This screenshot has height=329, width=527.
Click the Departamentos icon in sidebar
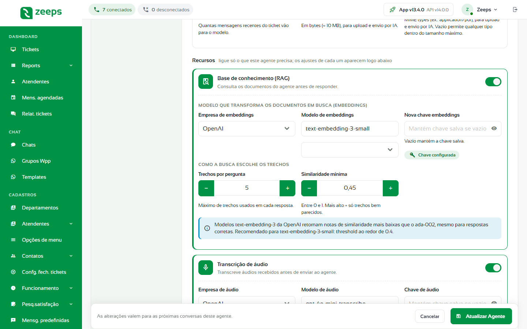click(13, 208)
